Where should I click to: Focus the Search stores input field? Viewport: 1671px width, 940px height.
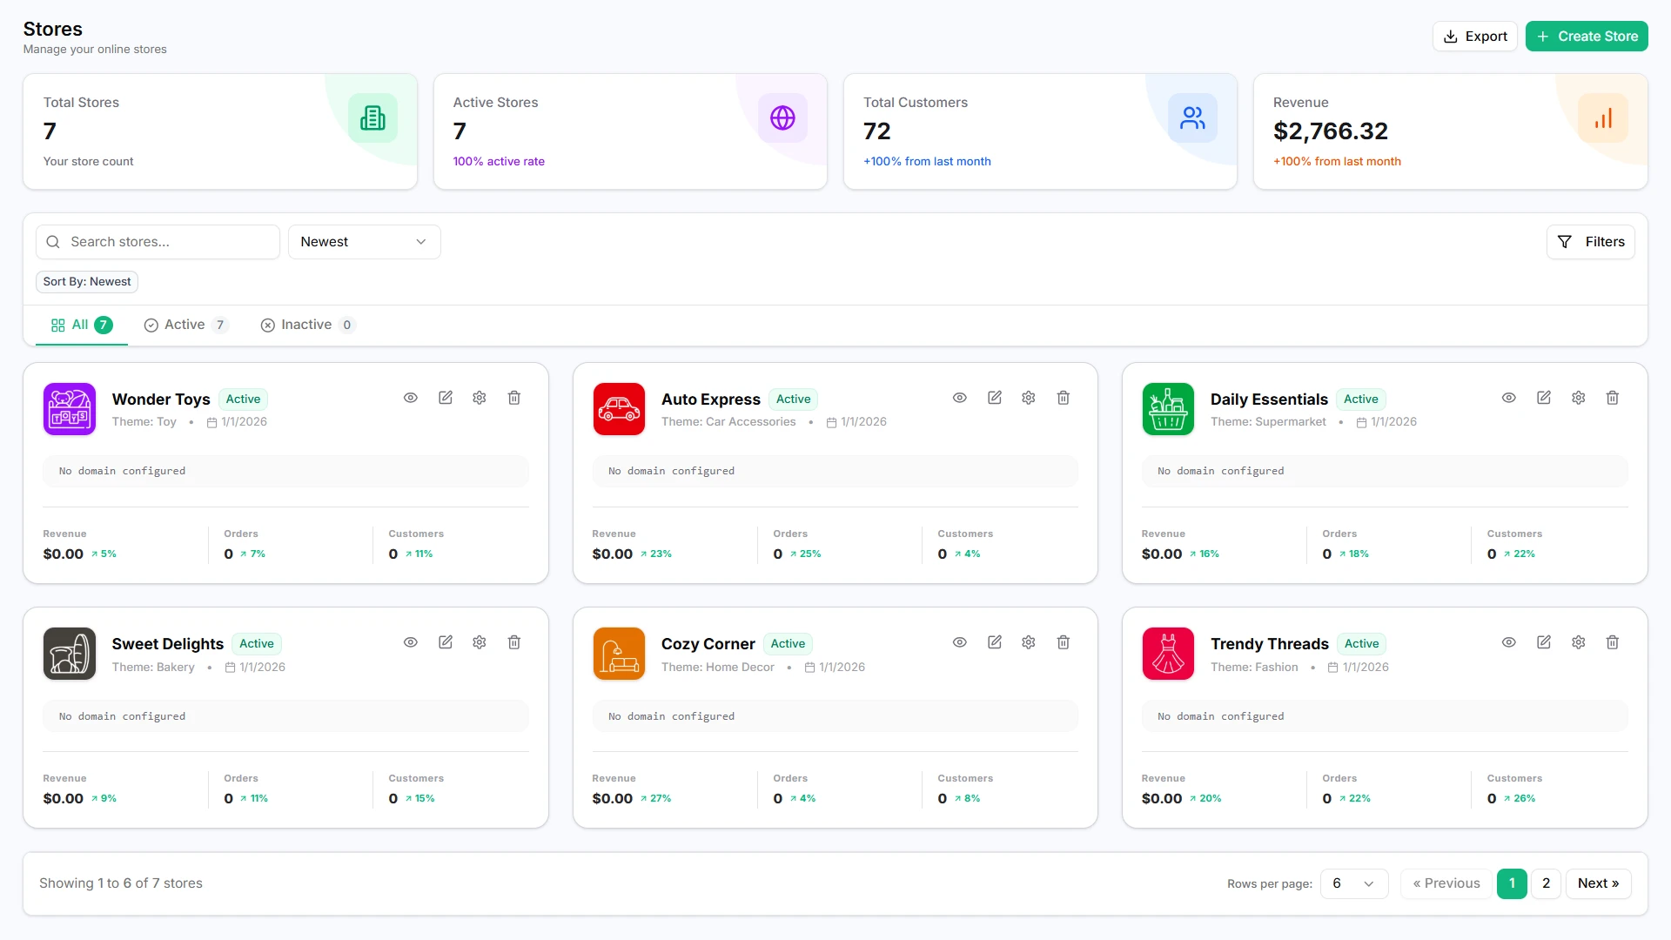pos(158,242)
